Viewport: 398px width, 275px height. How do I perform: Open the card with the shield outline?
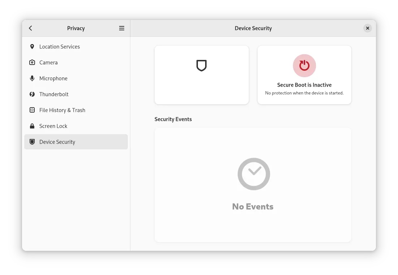pos(202,75)
